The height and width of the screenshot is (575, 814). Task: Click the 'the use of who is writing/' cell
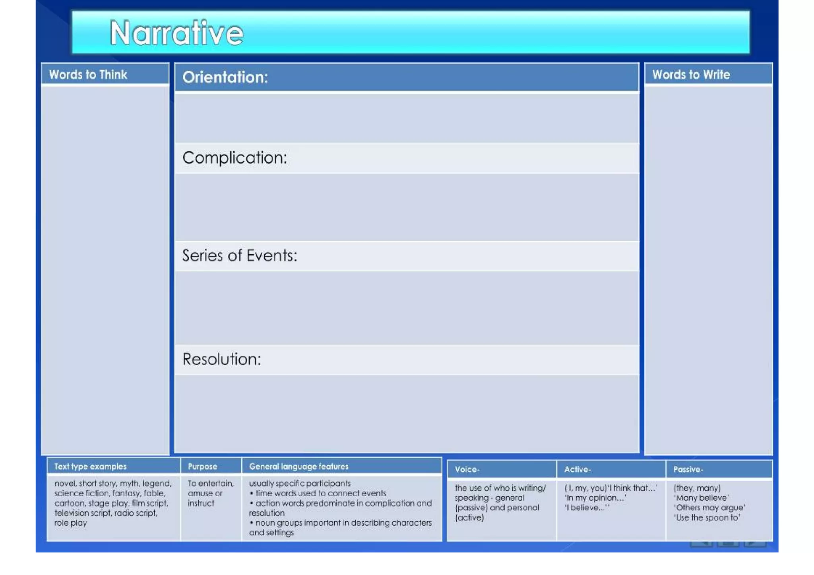pyautogui.click(x=502, y=510)
